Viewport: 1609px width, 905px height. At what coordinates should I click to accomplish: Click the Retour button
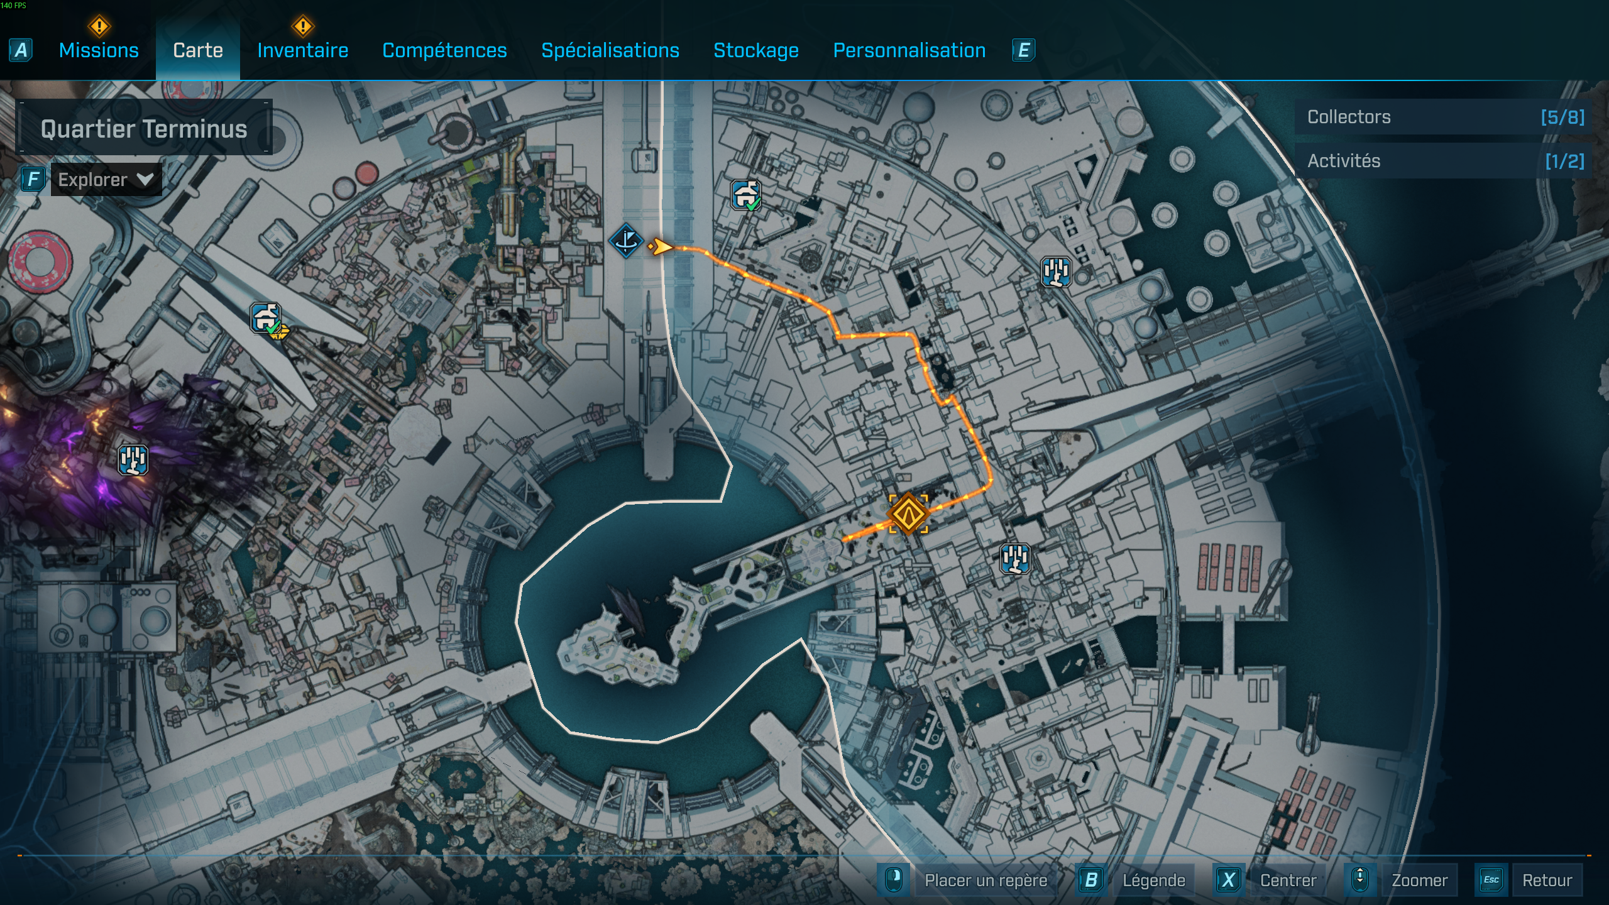1547,880
